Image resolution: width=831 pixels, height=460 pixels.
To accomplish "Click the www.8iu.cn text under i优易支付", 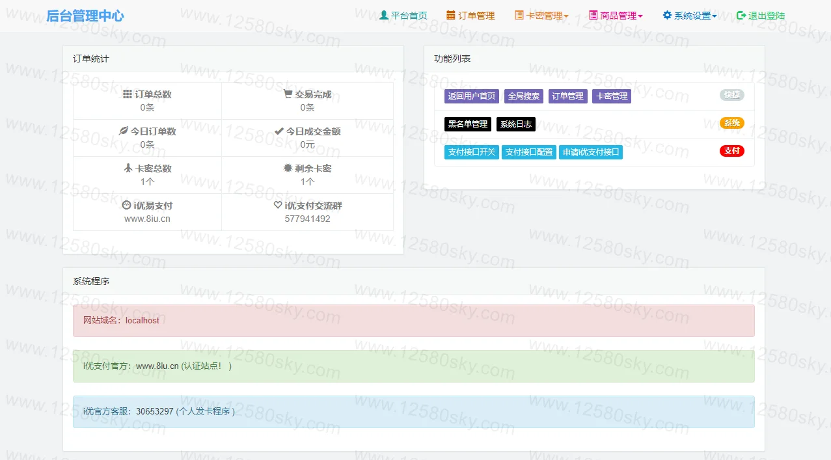I will [x=147, y=219].
